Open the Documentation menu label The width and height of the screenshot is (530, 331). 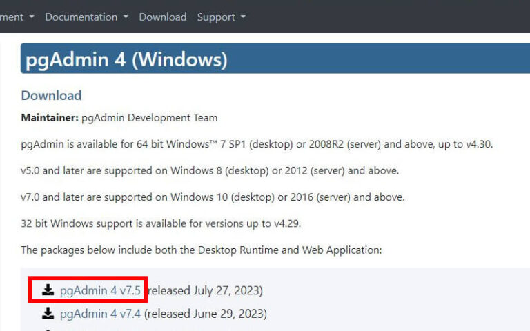81,17
